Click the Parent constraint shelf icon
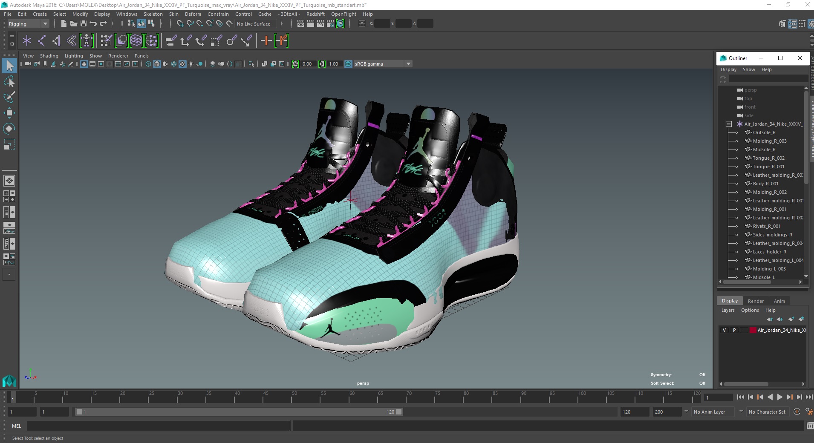 click(171, 40)
